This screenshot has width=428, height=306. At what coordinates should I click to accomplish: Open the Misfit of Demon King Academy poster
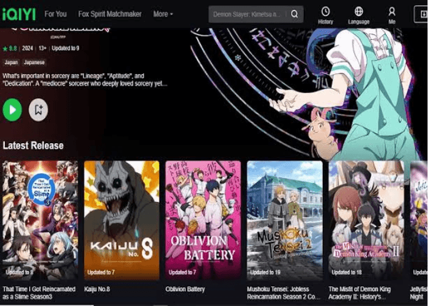point(366,220)
